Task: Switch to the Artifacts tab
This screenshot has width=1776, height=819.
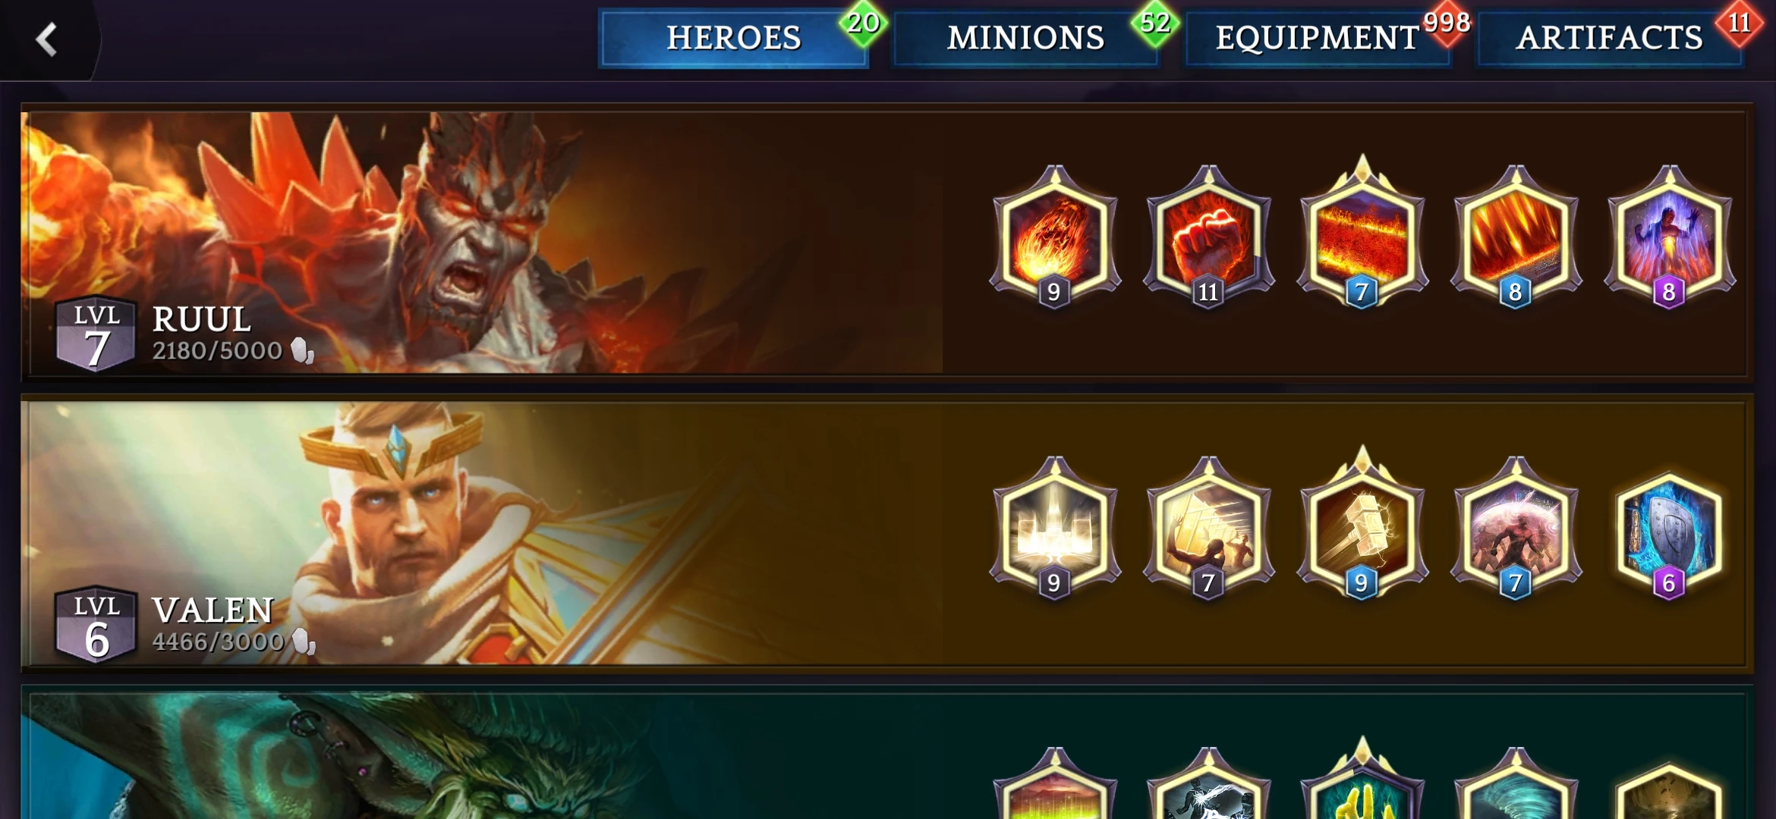Action: tap(1609, 38)
